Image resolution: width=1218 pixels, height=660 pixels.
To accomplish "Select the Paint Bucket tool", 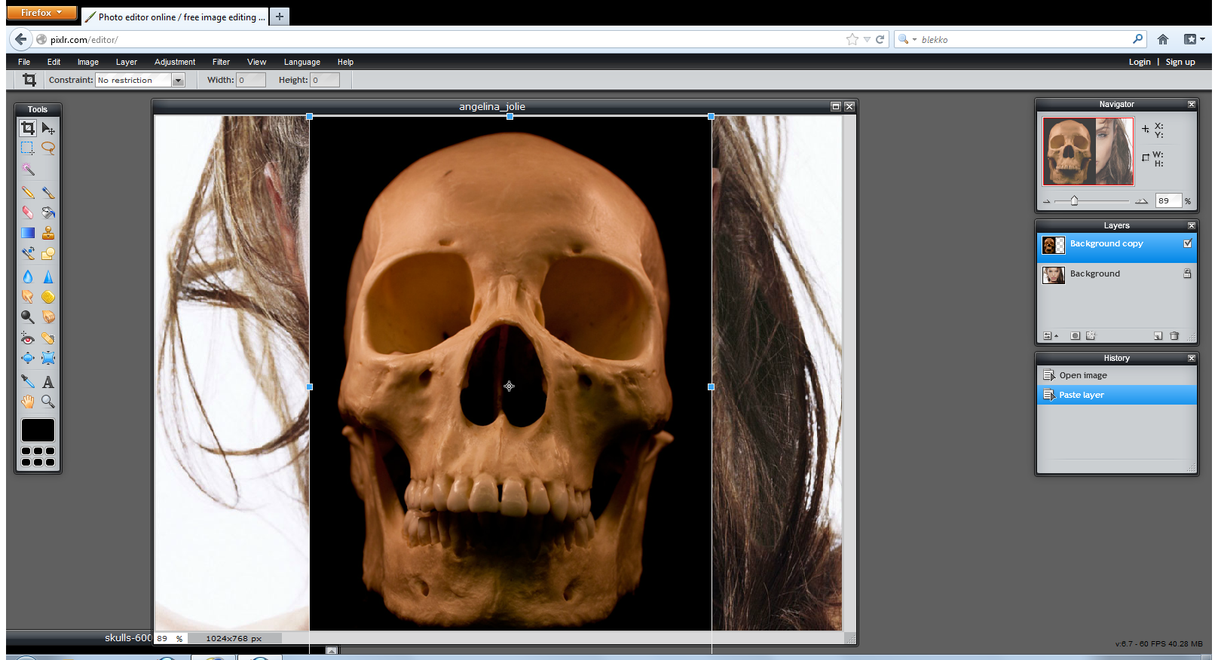I will coord(48,212).
